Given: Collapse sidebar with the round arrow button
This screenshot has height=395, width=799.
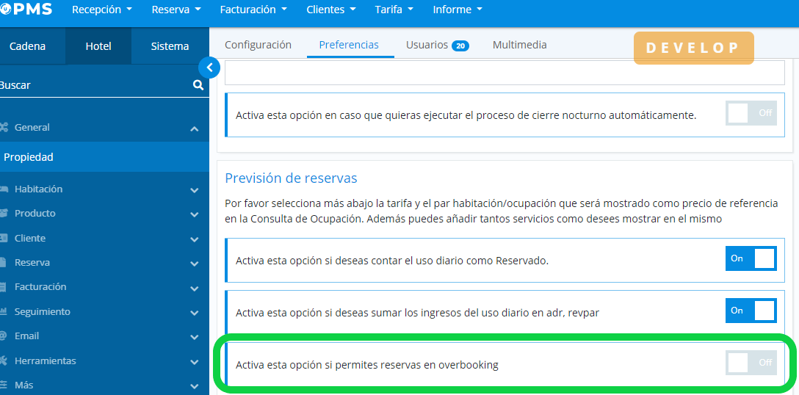Looking at the screenshot, I should (x=209, y=68).
